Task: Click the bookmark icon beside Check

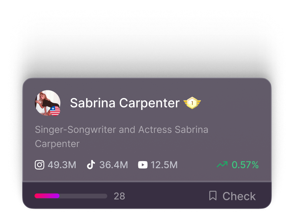Action: click(x=213, y=196)
